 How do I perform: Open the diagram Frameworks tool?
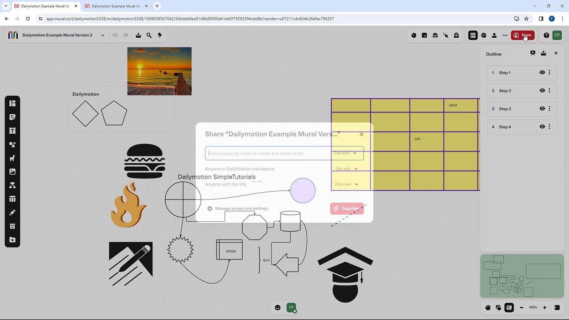click(12, 185)
